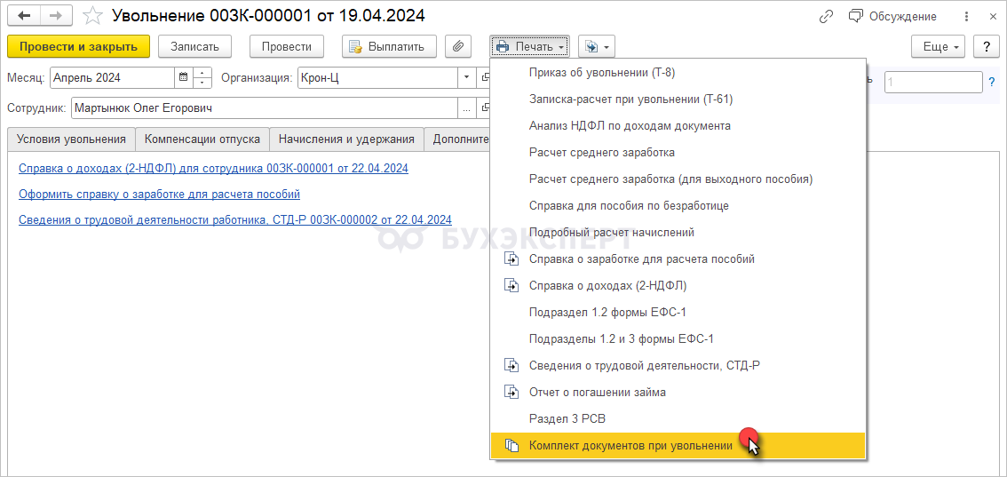Click the Записать button

(195, 47)
